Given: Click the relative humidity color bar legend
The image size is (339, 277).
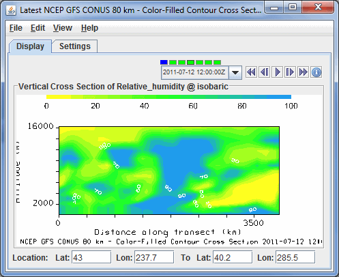Looking at the screenshot, I should pos(168,97).
